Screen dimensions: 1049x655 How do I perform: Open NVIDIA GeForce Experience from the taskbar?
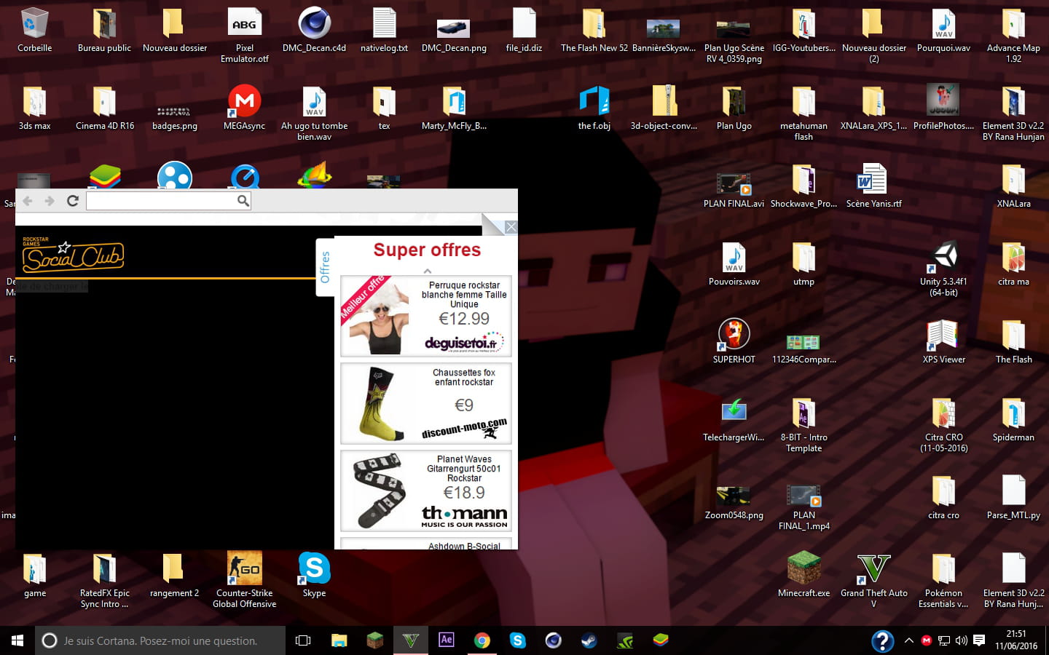(624, 640)
